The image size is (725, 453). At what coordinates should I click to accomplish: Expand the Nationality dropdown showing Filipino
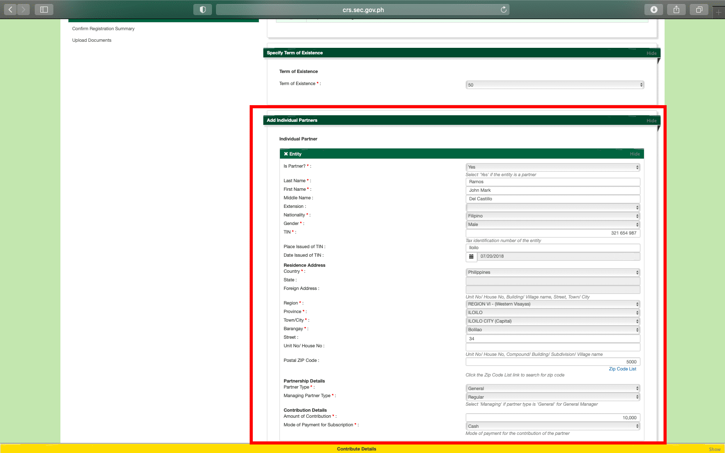[x=552, y=216]
